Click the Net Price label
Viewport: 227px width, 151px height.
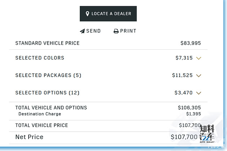click(x=29, y=137)
